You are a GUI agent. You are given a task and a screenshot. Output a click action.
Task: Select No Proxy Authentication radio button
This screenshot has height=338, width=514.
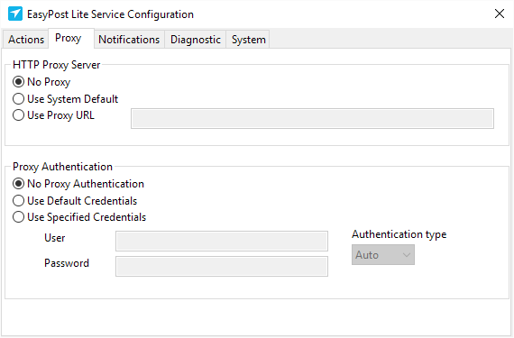[x=78, y=184]
